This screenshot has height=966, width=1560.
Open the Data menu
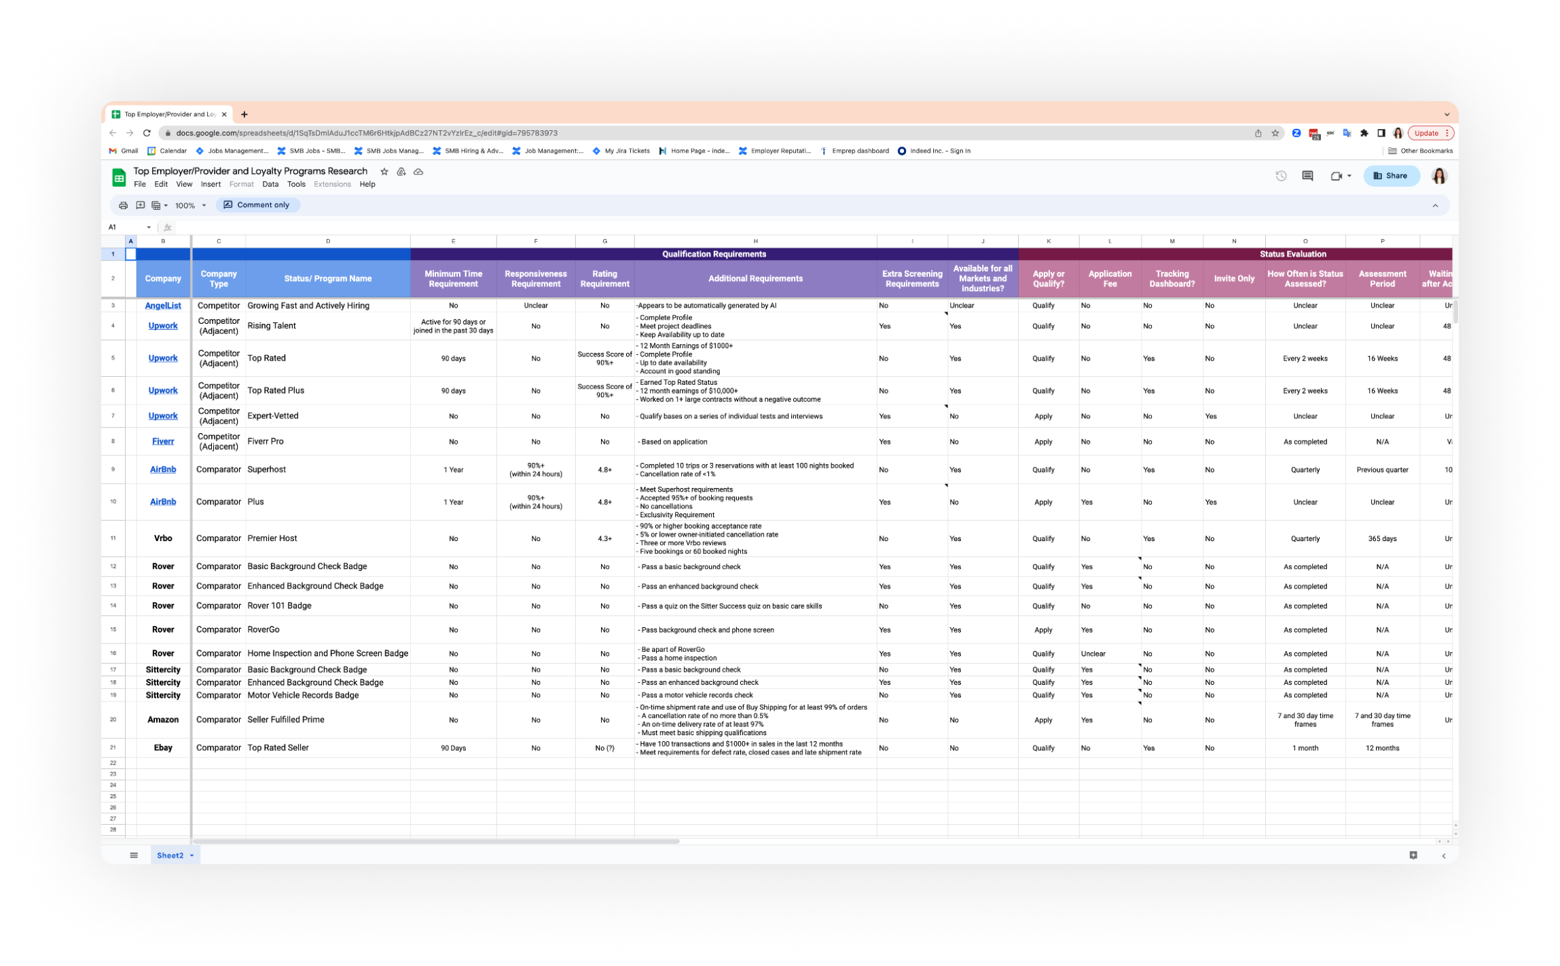(270, 185)
